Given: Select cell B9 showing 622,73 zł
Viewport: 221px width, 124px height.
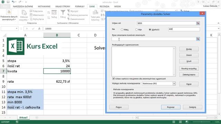Looking at the screenshot, I should [57, 81].
